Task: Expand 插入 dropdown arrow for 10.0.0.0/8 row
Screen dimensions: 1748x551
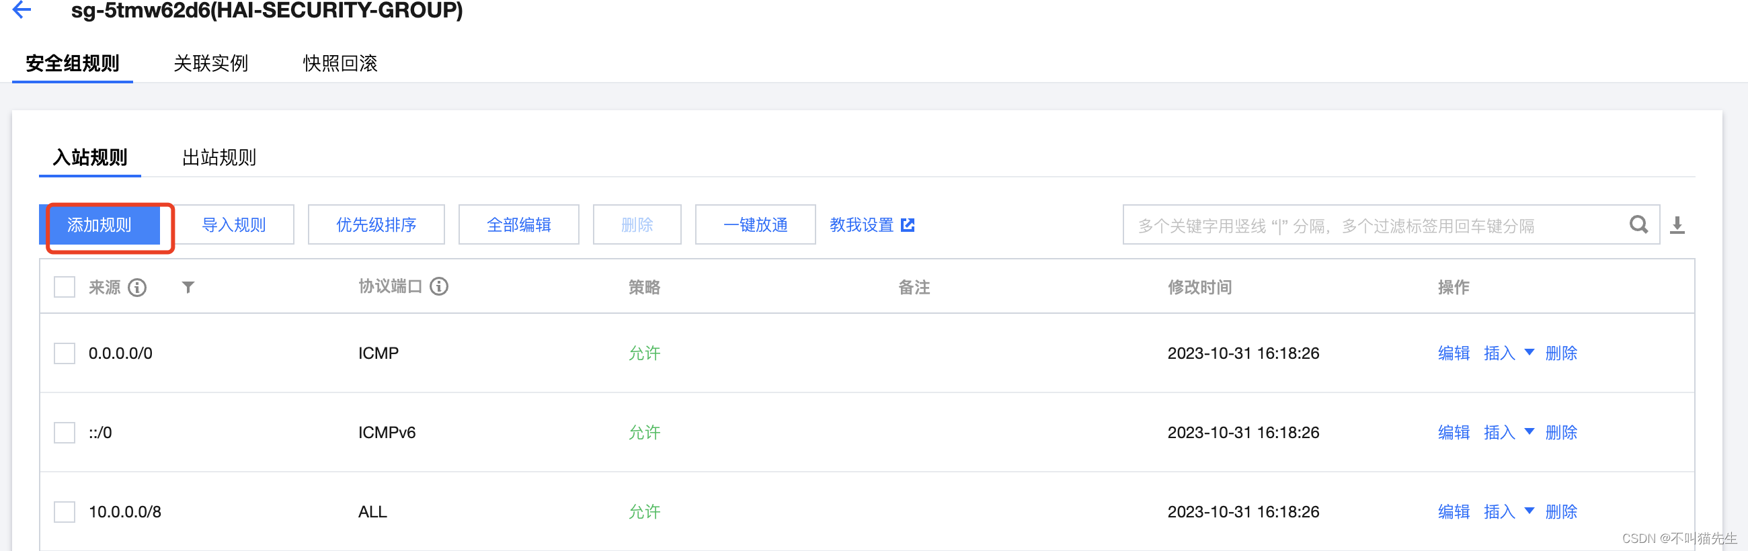Action: (x=1529, y=511)
